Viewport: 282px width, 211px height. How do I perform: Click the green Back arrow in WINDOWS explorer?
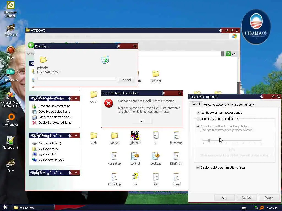[x=31, y=45]
